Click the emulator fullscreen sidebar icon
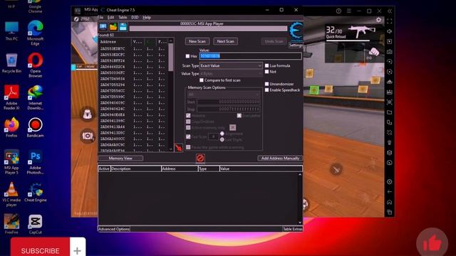This screenshot has height=256, width=456. coord(390,21)
